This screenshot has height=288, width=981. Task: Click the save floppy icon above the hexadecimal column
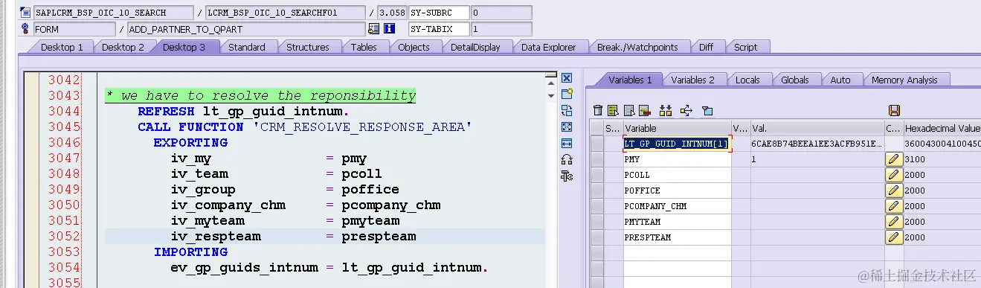[x=894, y=111]
